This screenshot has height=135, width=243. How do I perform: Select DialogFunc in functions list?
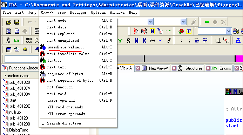tap(19, 130)
